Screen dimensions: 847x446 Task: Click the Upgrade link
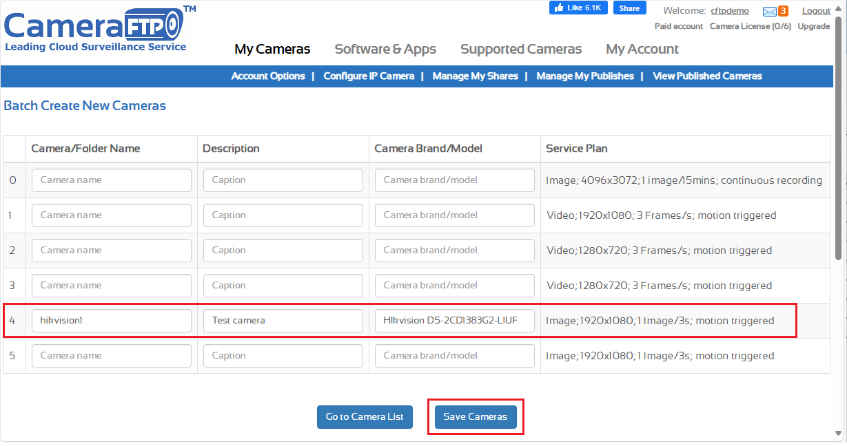(x=813, y=26)
